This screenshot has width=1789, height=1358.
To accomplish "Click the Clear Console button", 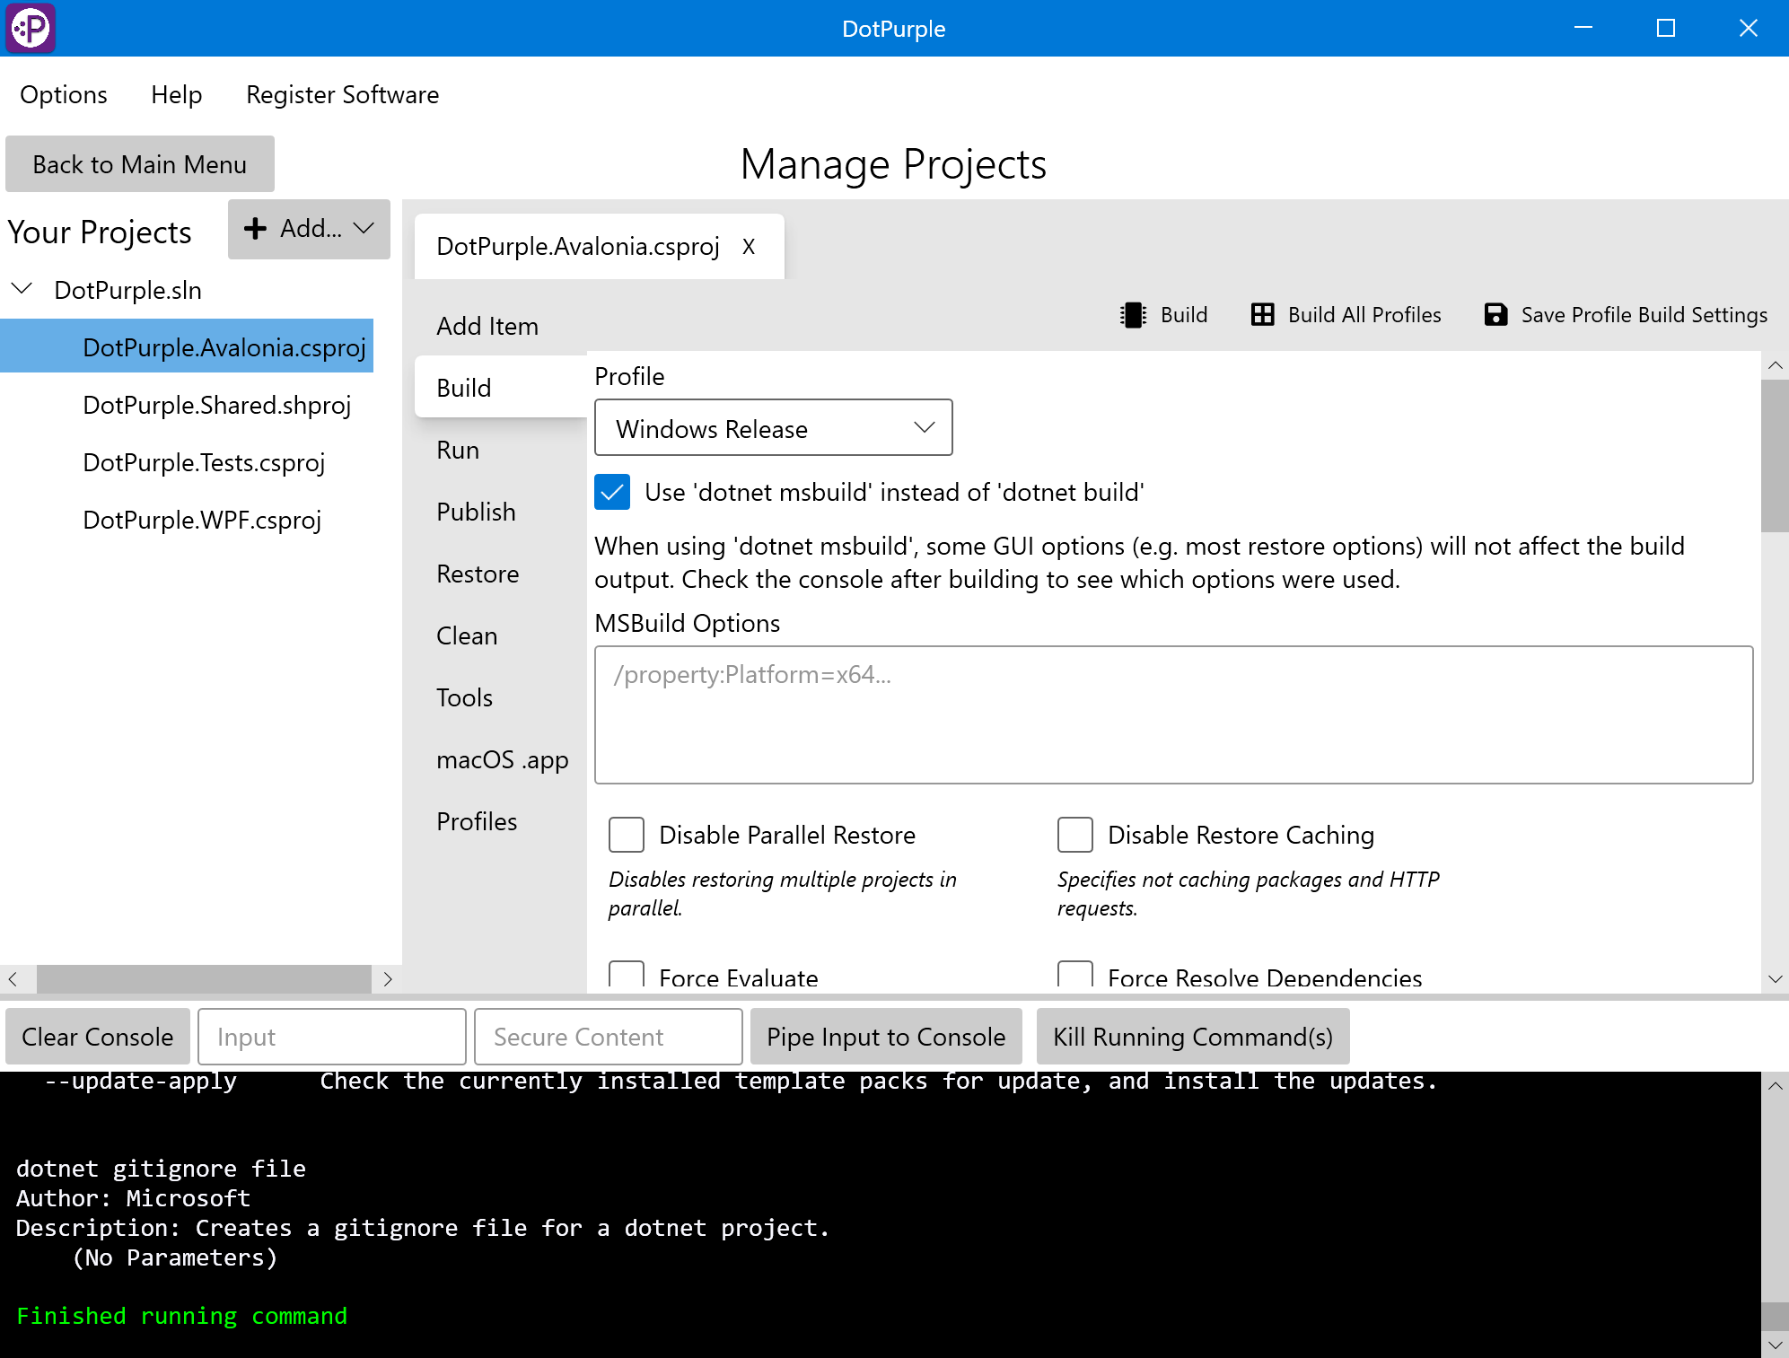I will pyautogui.click(x=98, y=1037).
